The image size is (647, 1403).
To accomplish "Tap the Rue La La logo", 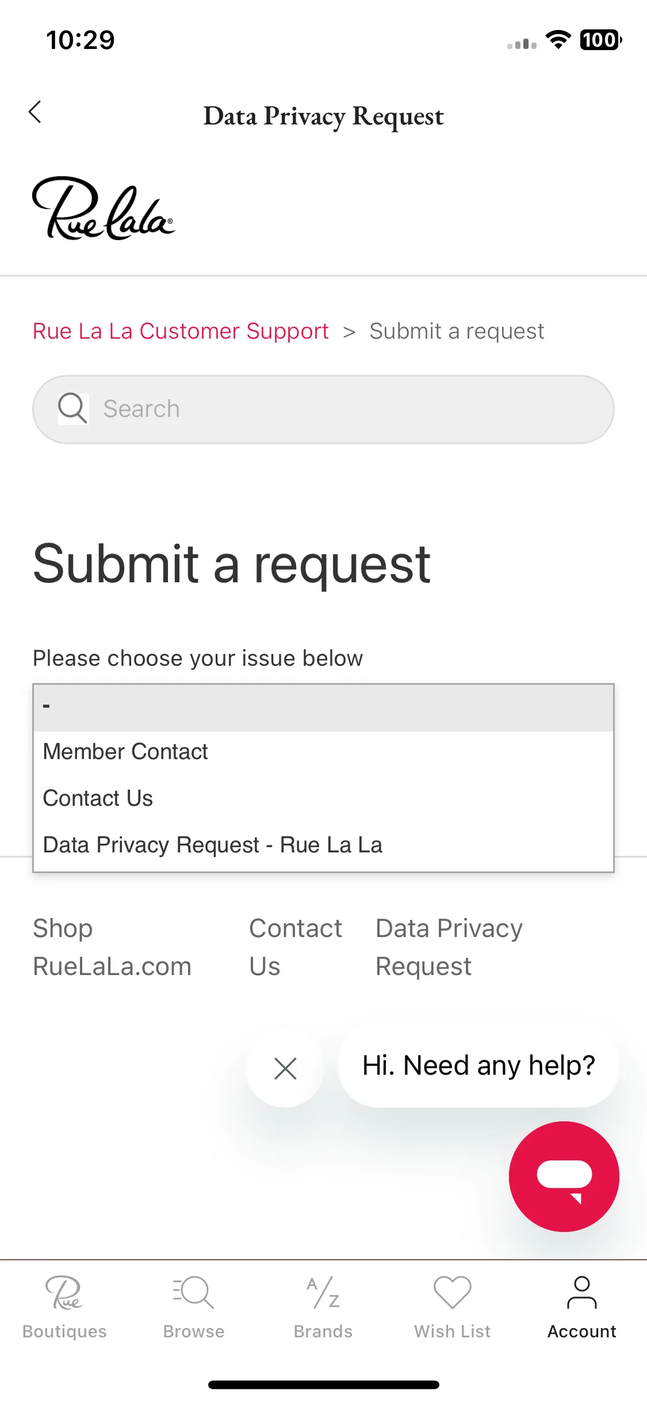I will point(104,208).
